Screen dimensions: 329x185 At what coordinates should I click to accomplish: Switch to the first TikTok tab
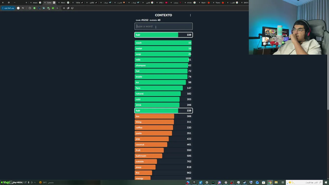click(x=78, y=3)
